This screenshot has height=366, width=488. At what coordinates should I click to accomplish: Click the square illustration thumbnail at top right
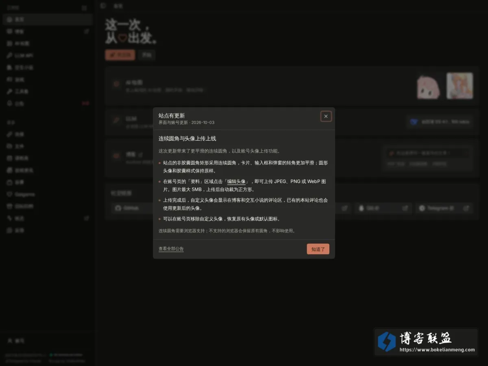460,86
